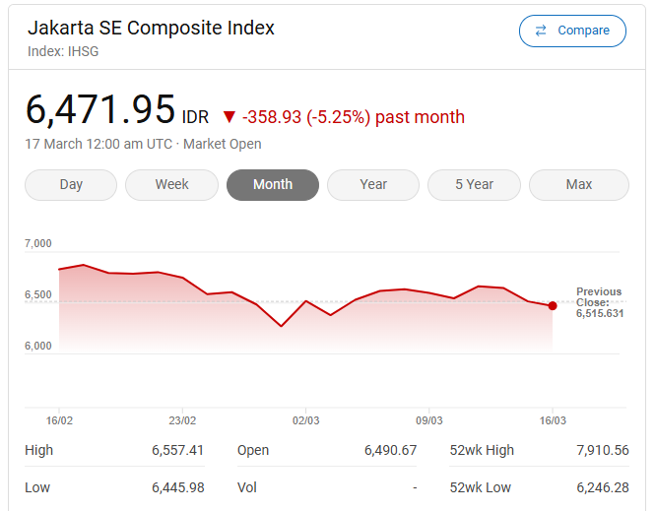Click the Index: IHSG subtitle
Viewport: 655px width, 511px height.
(63, 51)
